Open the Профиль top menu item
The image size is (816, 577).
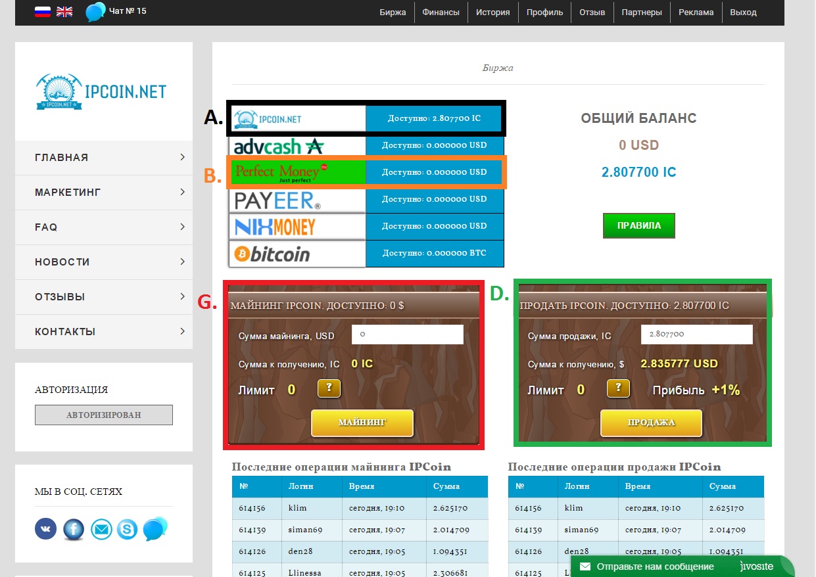(544, 12)
